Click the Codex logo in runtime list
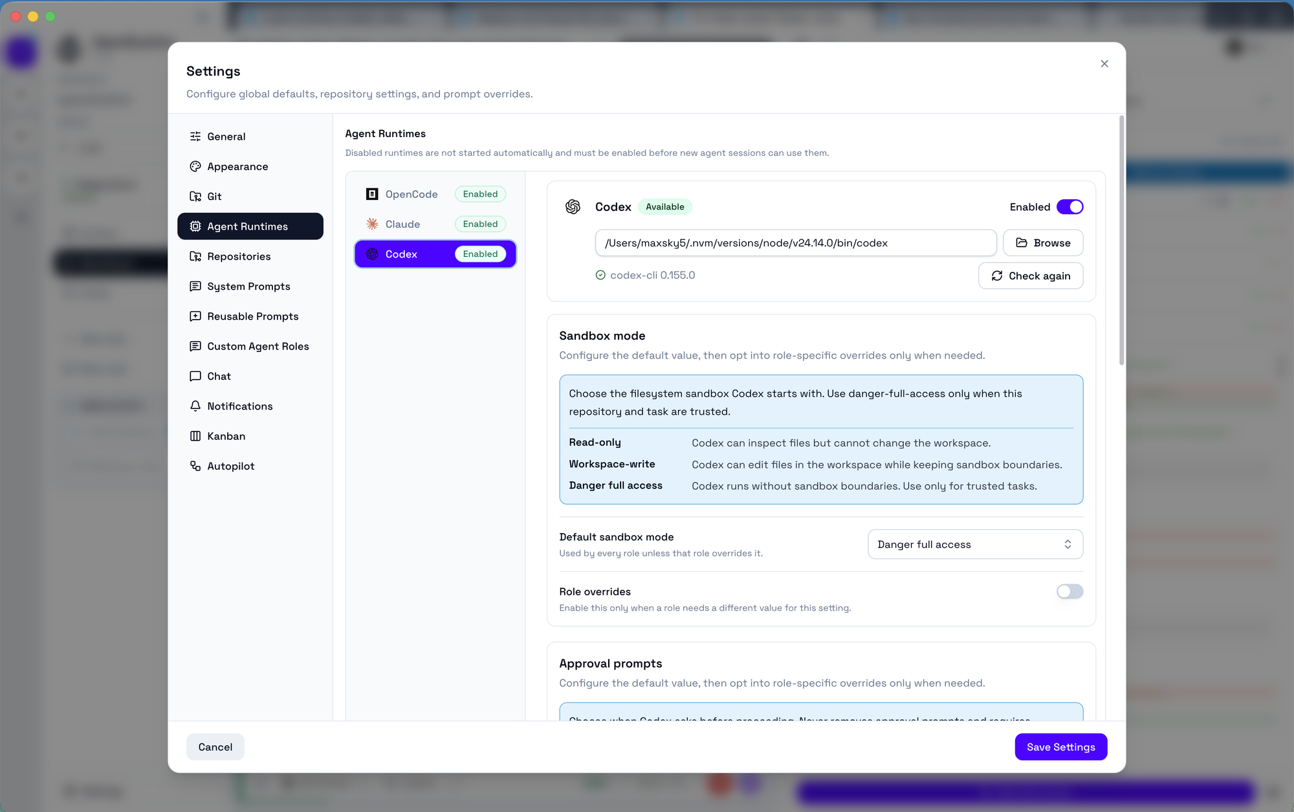 (372, 254)
